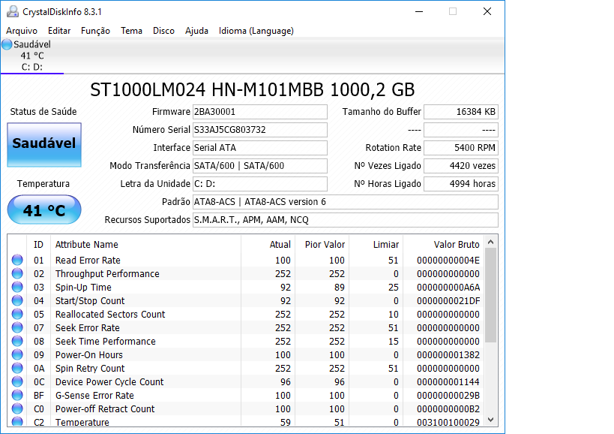Viewport: 614px width, 434px height.
Task: Click the Pior Valor column header
Action: pos(322,245)
